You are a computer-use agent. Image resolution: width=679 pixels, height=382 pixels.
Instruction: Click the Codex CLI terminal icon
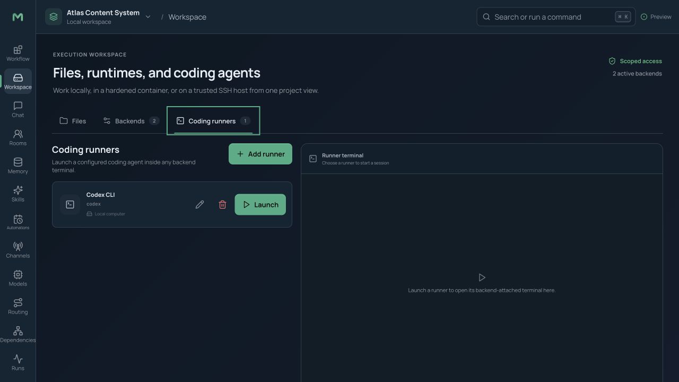(70, 204)
